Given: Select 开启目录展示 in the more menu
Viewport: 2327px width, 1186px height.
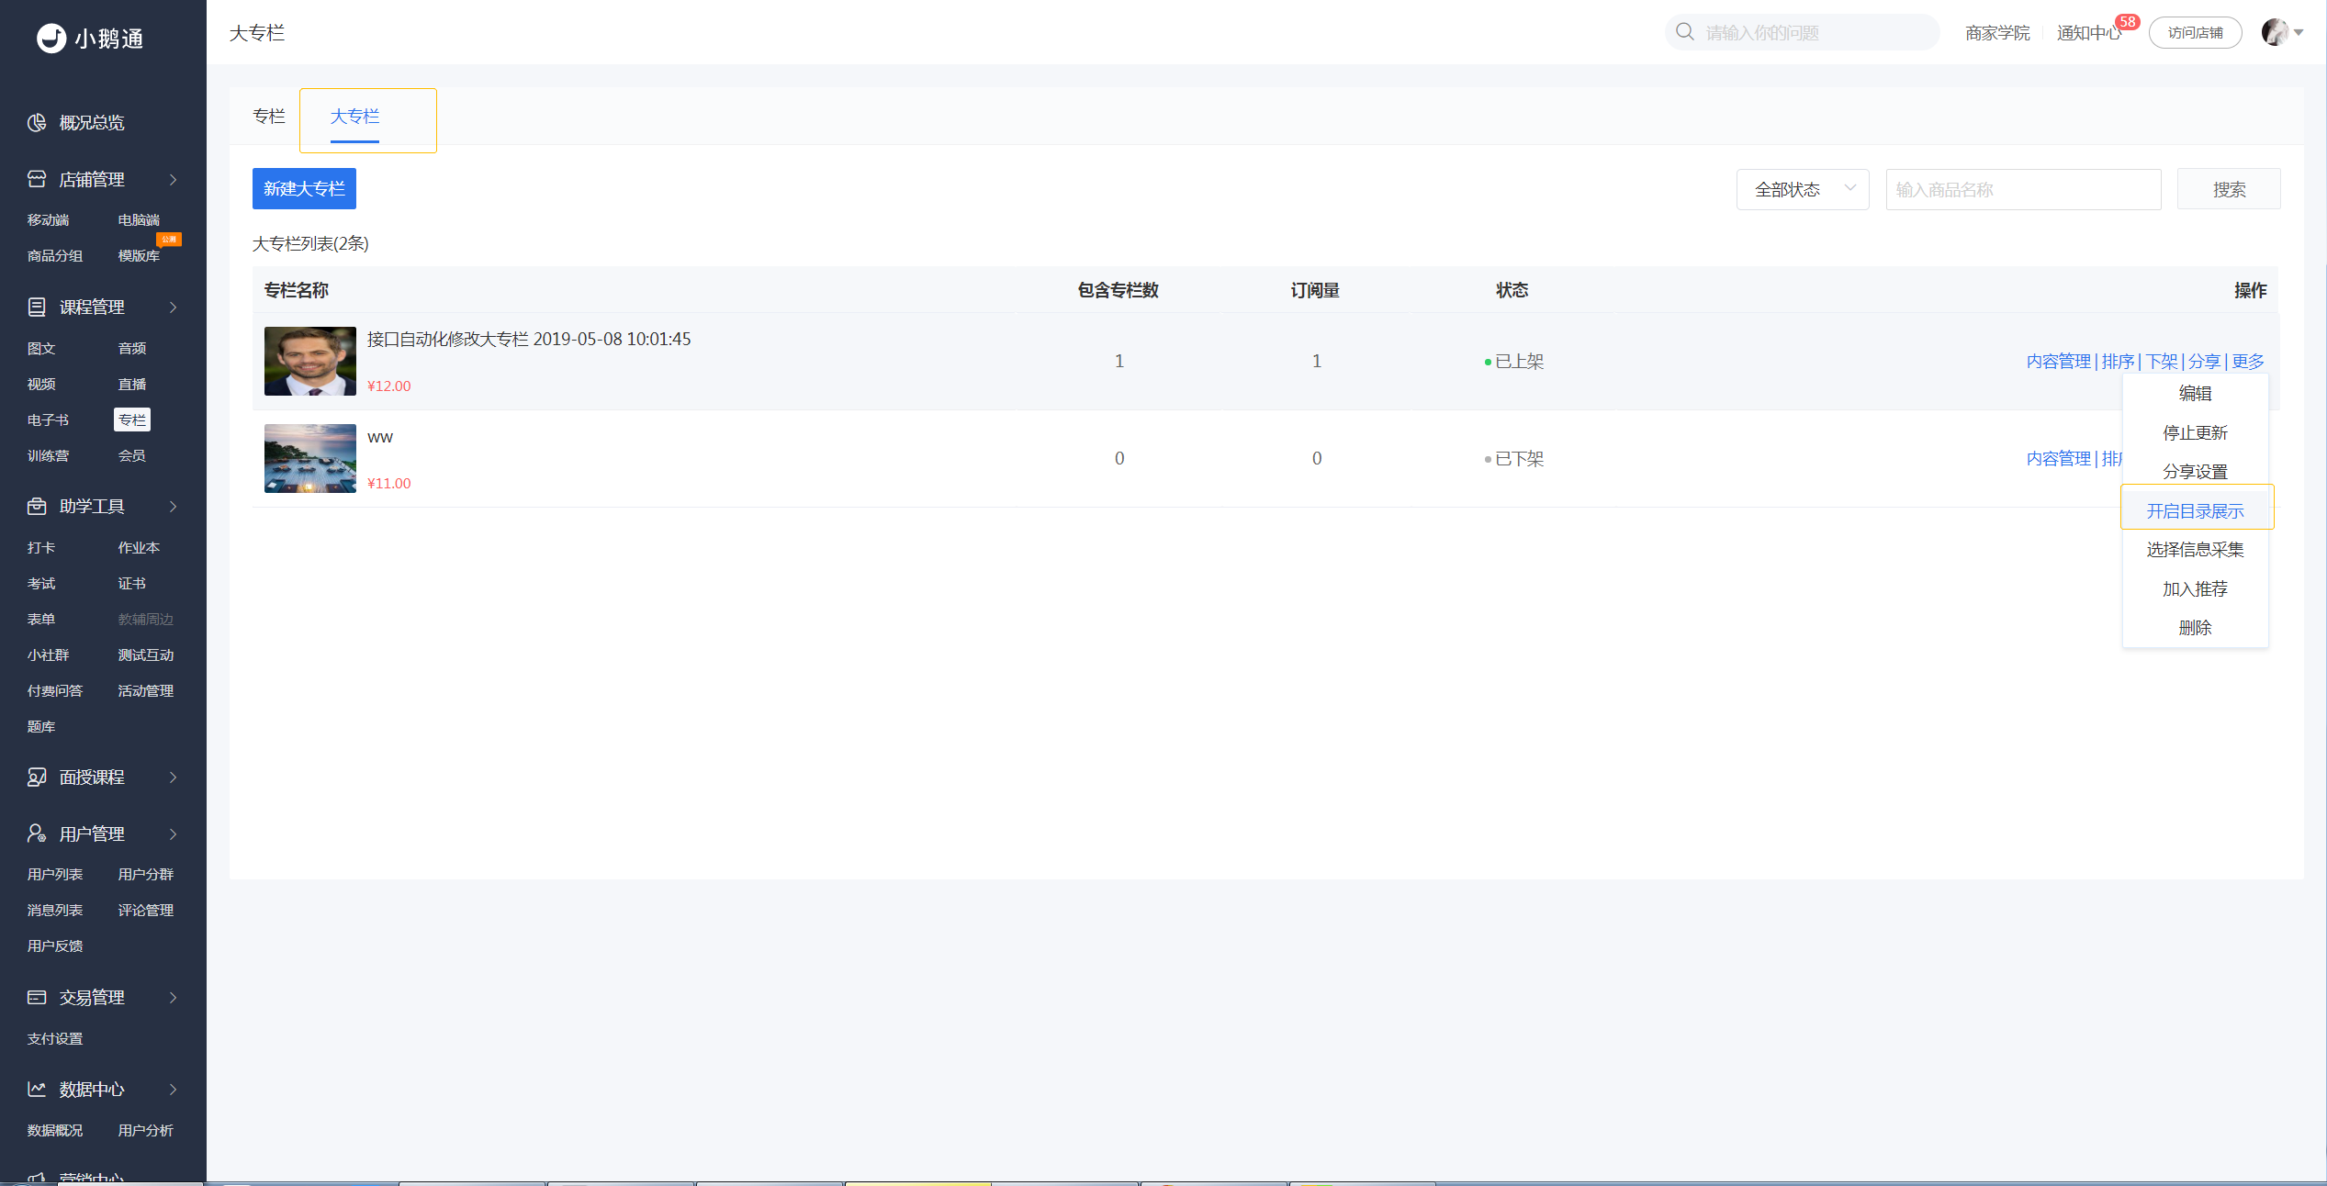Looking at the screenshot, I should (2195, 511).
